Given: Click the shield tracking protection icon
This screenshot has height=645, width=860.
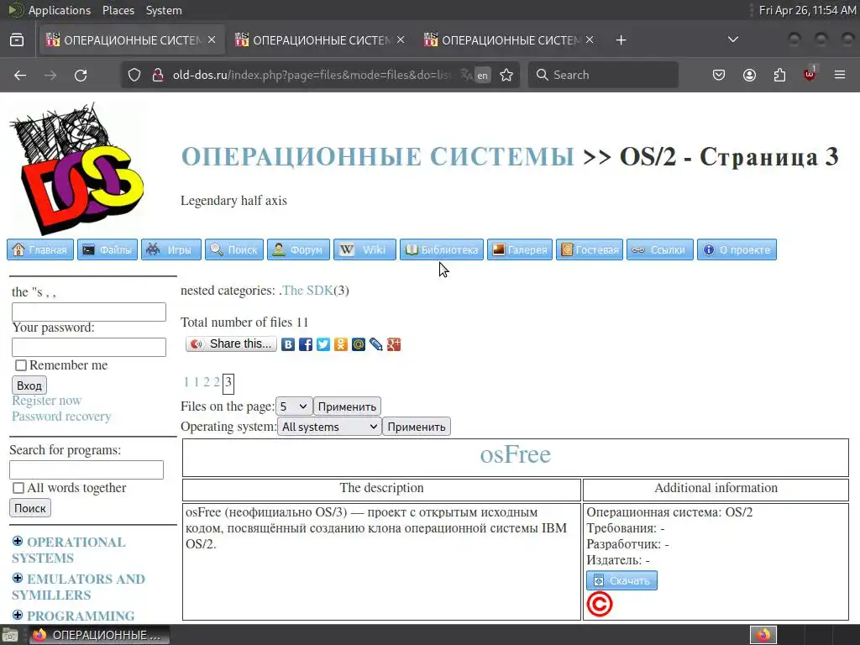Looking at the screenshot, I should coord(134,75).
